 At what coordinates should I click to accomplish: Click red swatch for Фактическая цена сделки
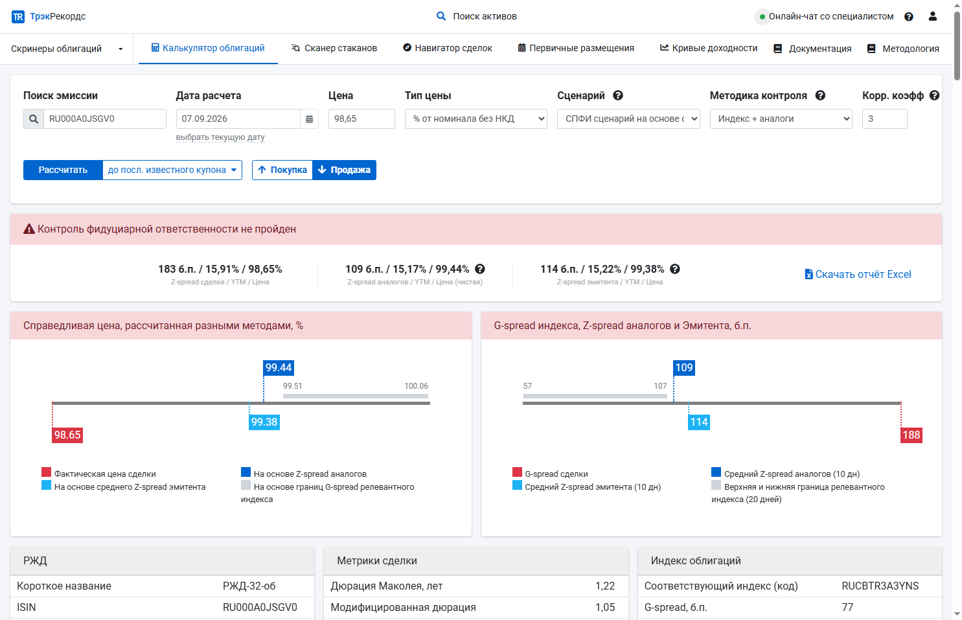(x=46, y=472)
